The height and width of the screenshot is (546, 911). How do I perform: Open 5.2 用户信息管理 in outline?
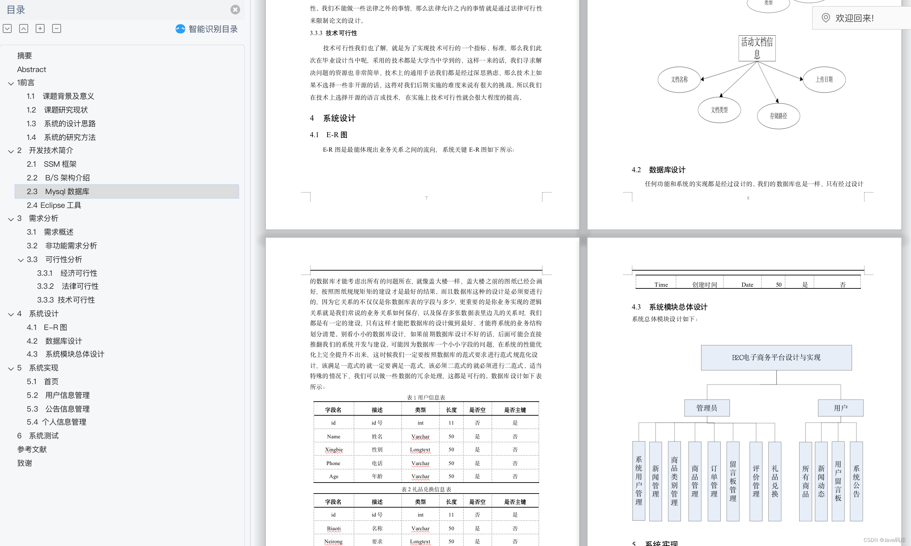(x=58, y=395)
